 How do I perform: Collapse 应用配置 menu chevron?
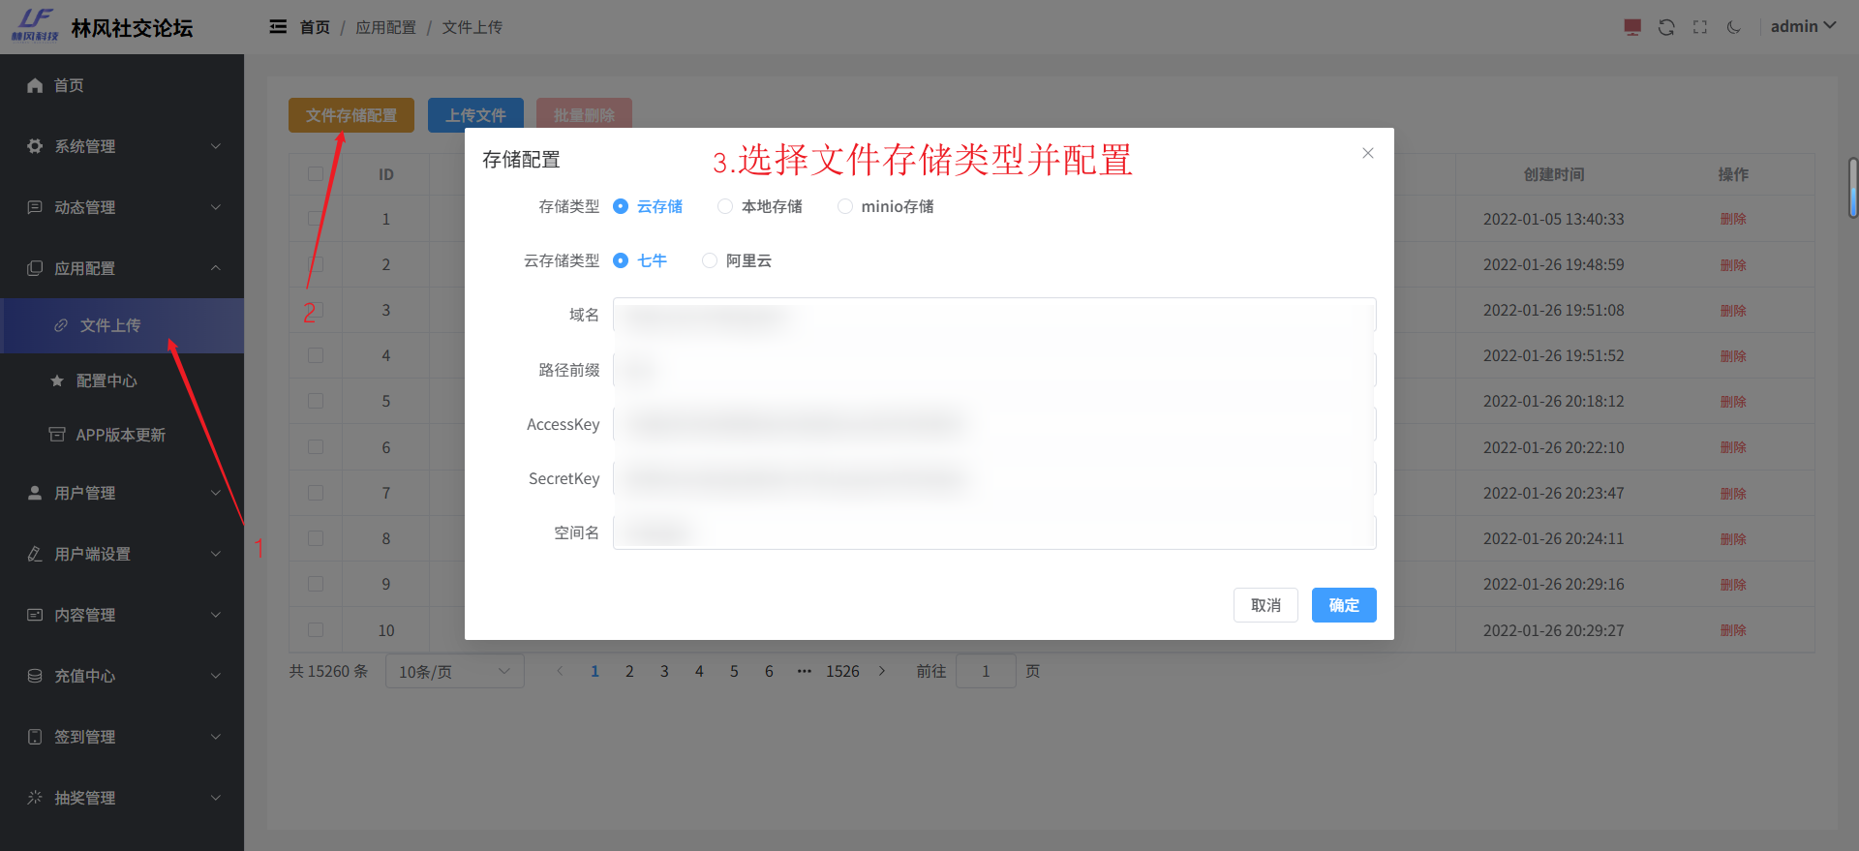(216, 268)
